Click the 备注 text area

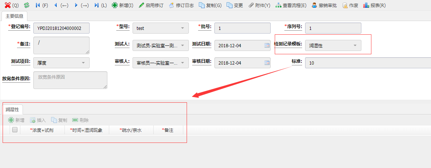61,45
